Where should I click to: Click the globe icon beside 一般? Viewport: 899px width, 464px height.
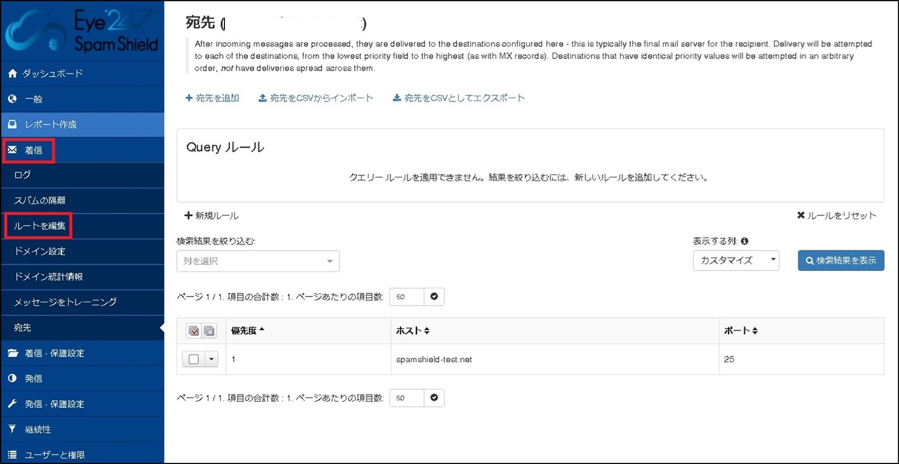pyautogui.click(x=12, y=99)
